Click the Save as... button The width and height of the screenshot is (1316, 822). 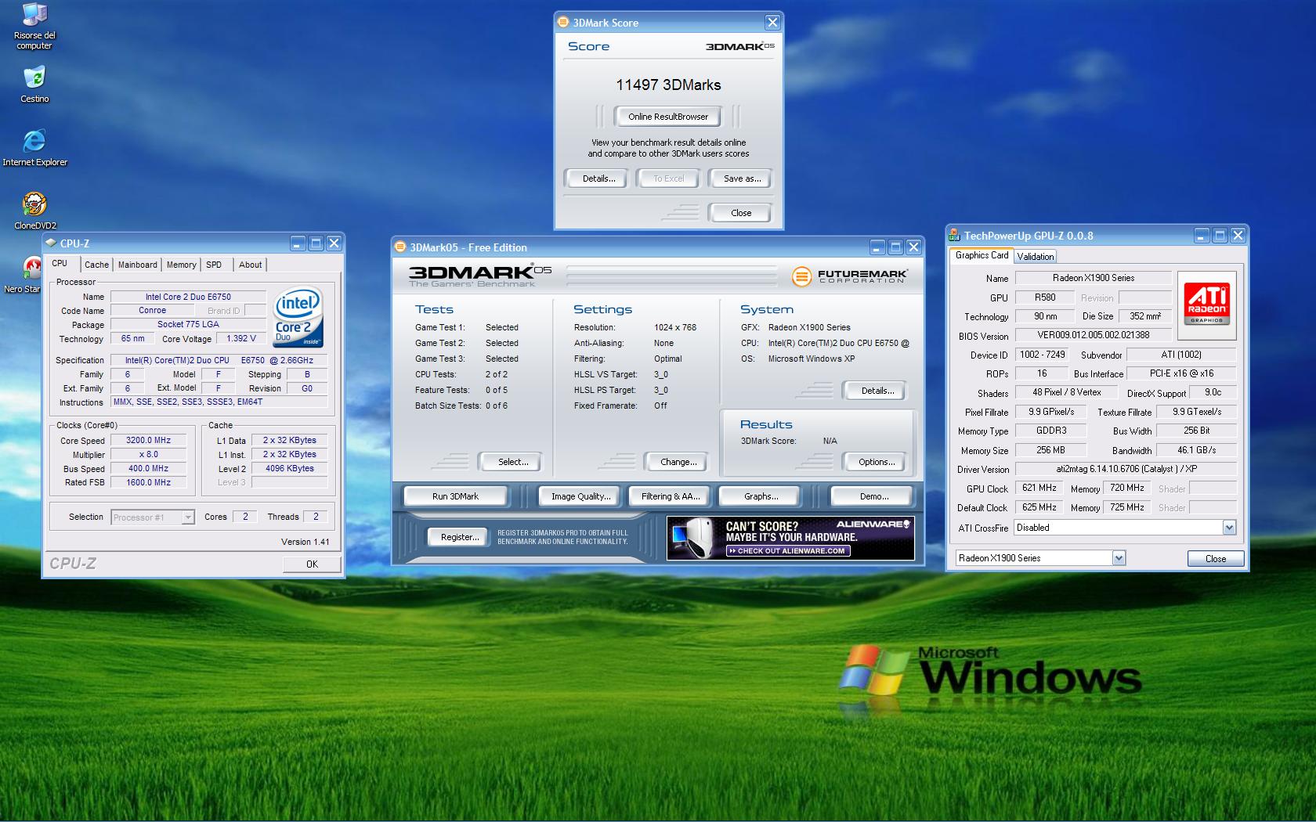pos(741,178)
